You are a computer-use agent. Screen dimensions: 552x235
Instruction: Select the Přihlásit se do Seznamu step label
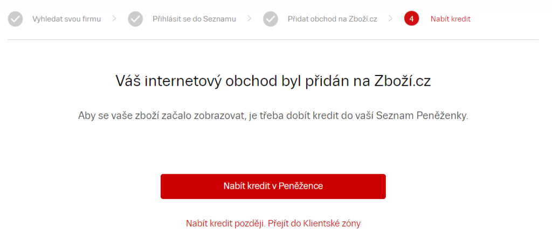tap(194, 19)
